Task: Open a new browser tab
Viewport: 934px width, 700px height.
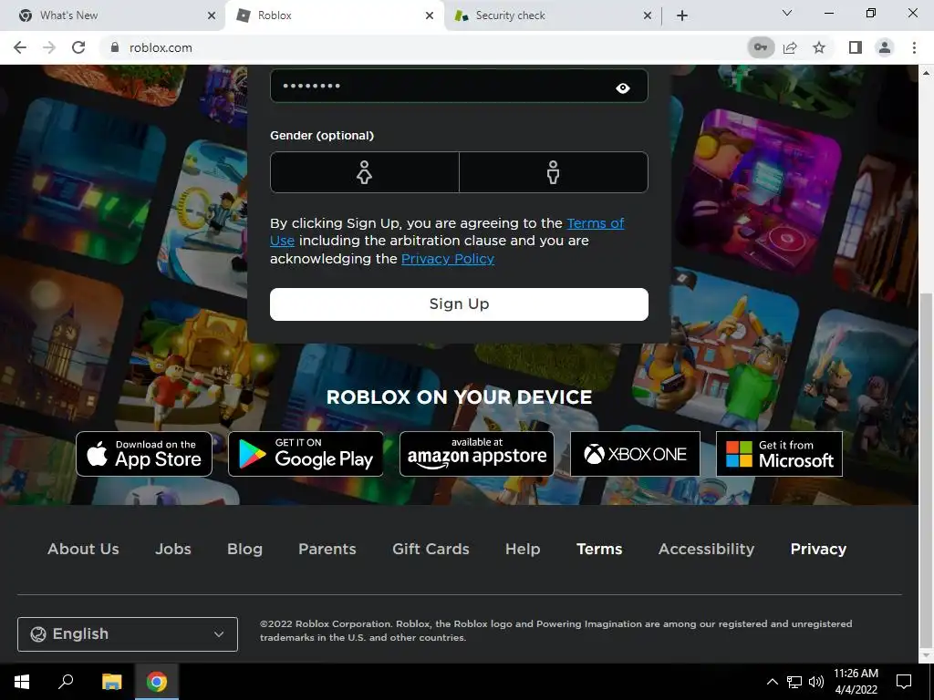Action: (x=682, y=15)
